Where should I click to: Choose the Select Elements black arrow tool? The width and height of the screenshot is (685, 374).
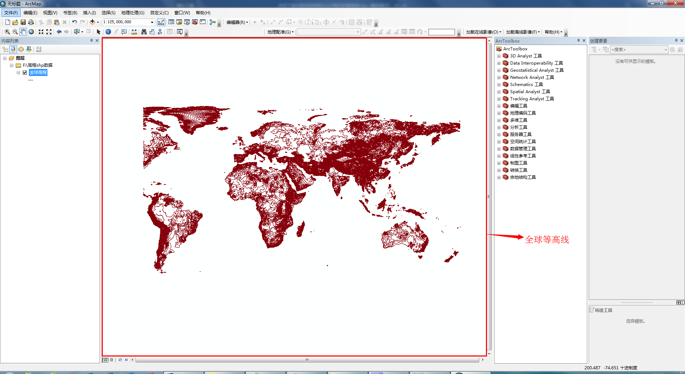(x=99, y=32)
